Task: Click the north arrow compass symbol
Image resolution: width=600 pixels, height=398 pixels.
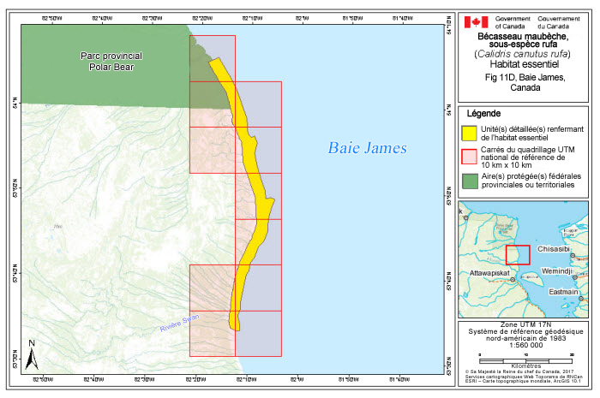Action: [x=31, y=354]
